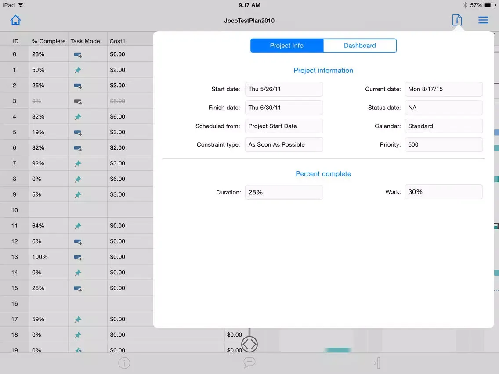Open the Calendar field showing Standard
Screen dimensions: 499x374
point(444,126)
